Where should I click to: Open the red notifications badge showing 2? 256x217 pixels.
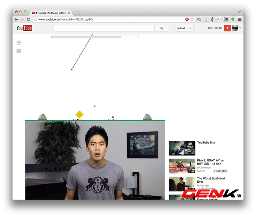pyautogui.click(x=227, y=28)
